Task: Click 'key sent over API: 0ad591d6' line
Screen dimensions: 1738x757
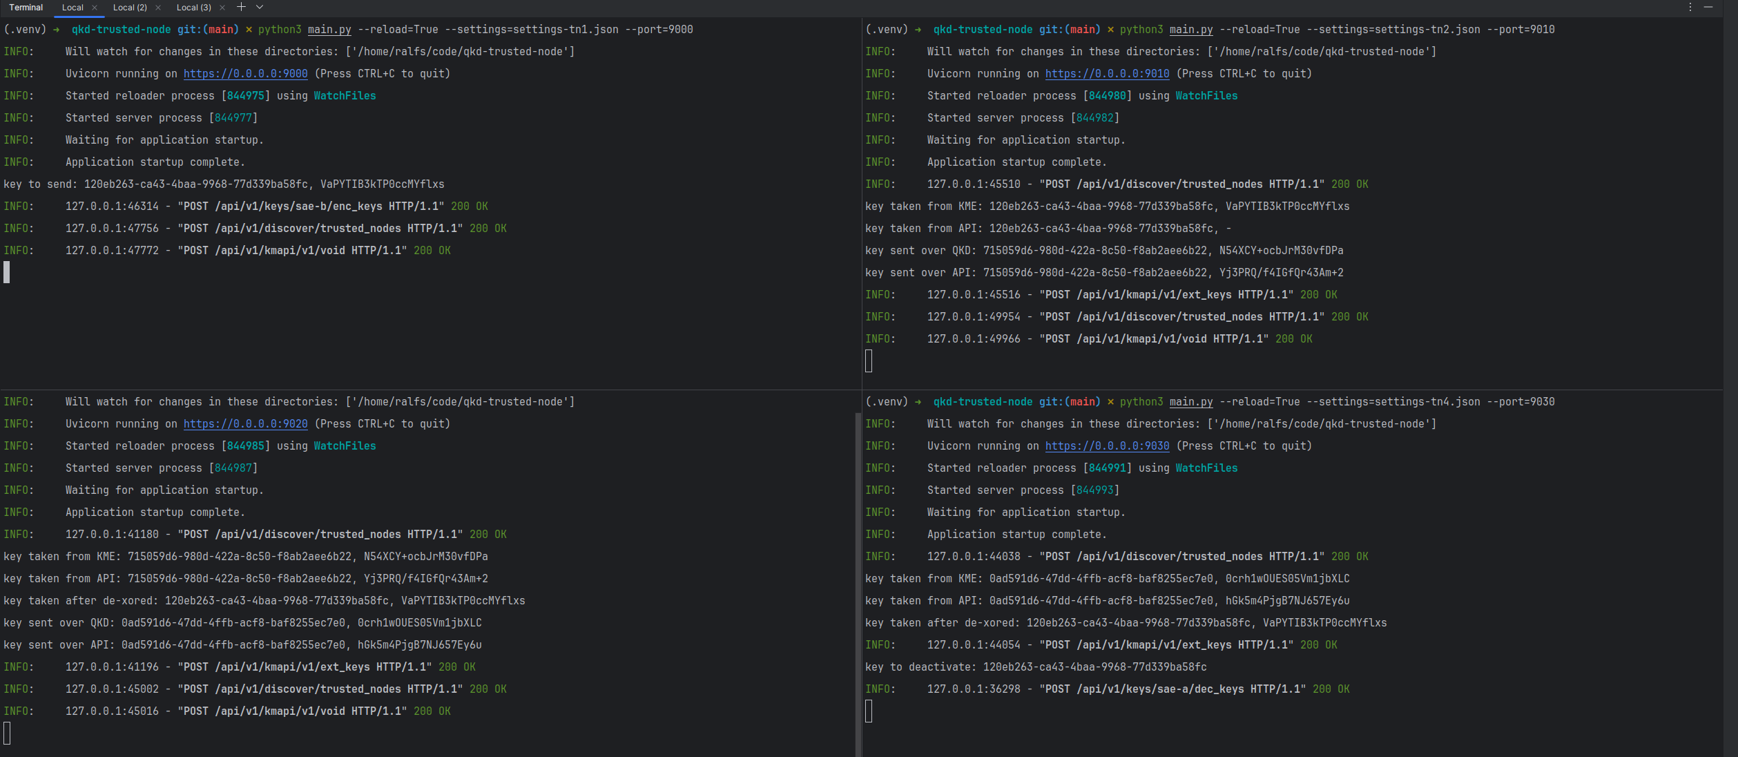Action: click(242, 645)
